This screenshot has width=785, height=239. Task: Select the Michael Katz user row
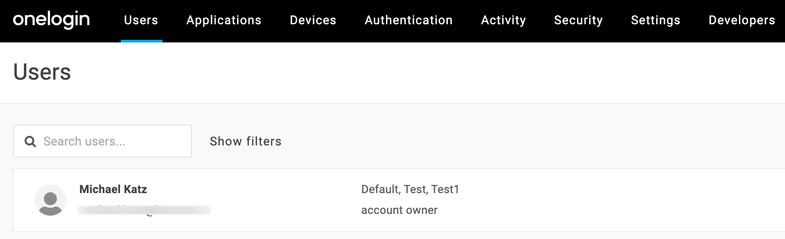point(399,200)
